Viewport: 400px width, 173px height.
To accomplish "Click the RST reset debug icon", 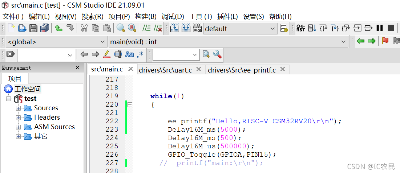I will (x=300, y=28).
